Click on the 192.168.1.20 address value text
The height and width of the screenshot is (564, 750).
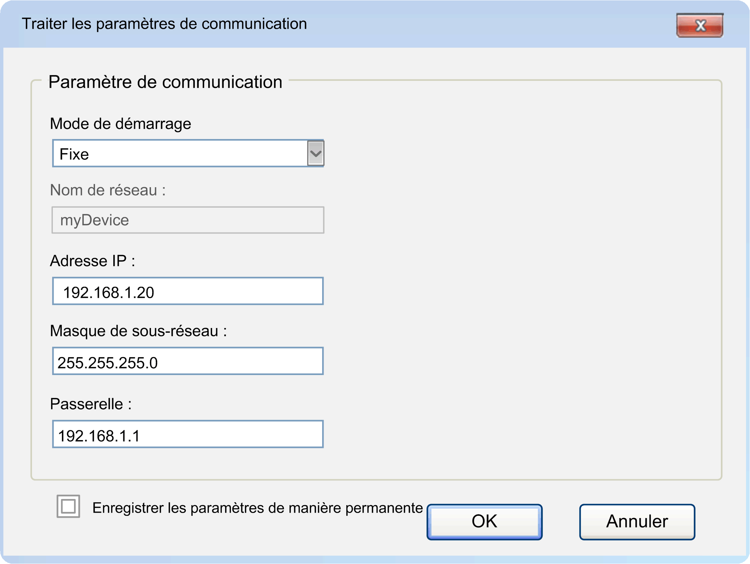coord(109,293)
